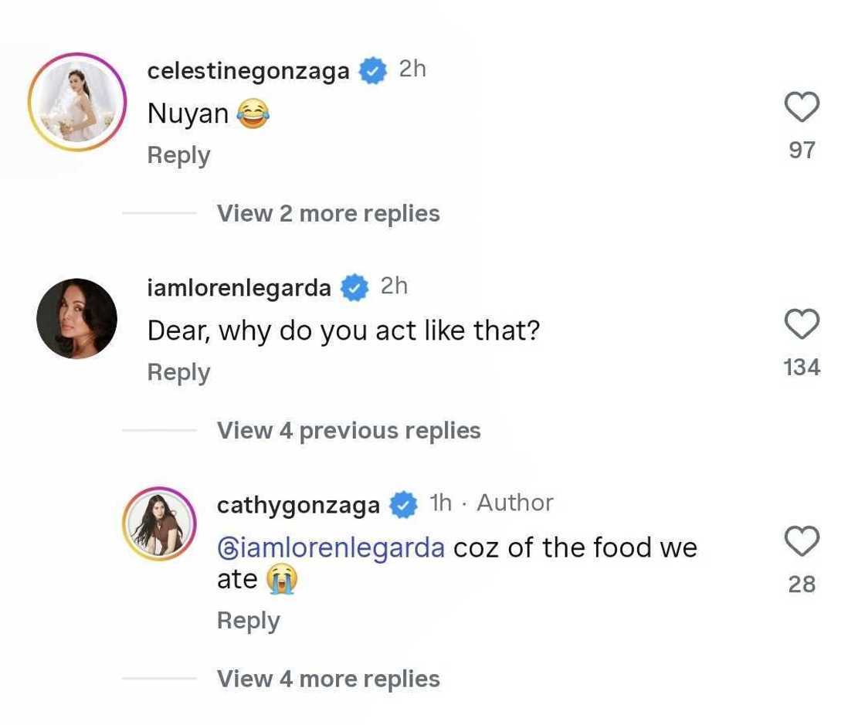Viewport: 865px width, 725px height.
Task: Reply to cathygonzaga's comment
Action: 248,621
